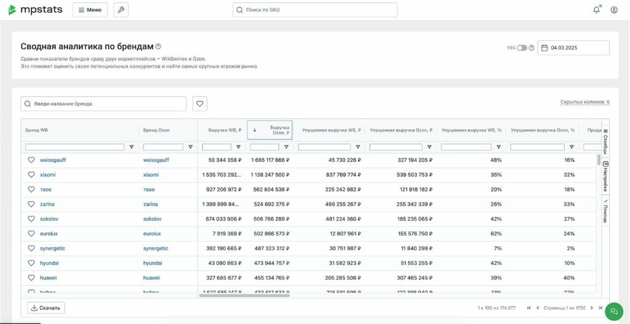The width and height of the screenshot is (630, 324).
Task: Open the Меню dropdown
Action: [x=90, y=10]
